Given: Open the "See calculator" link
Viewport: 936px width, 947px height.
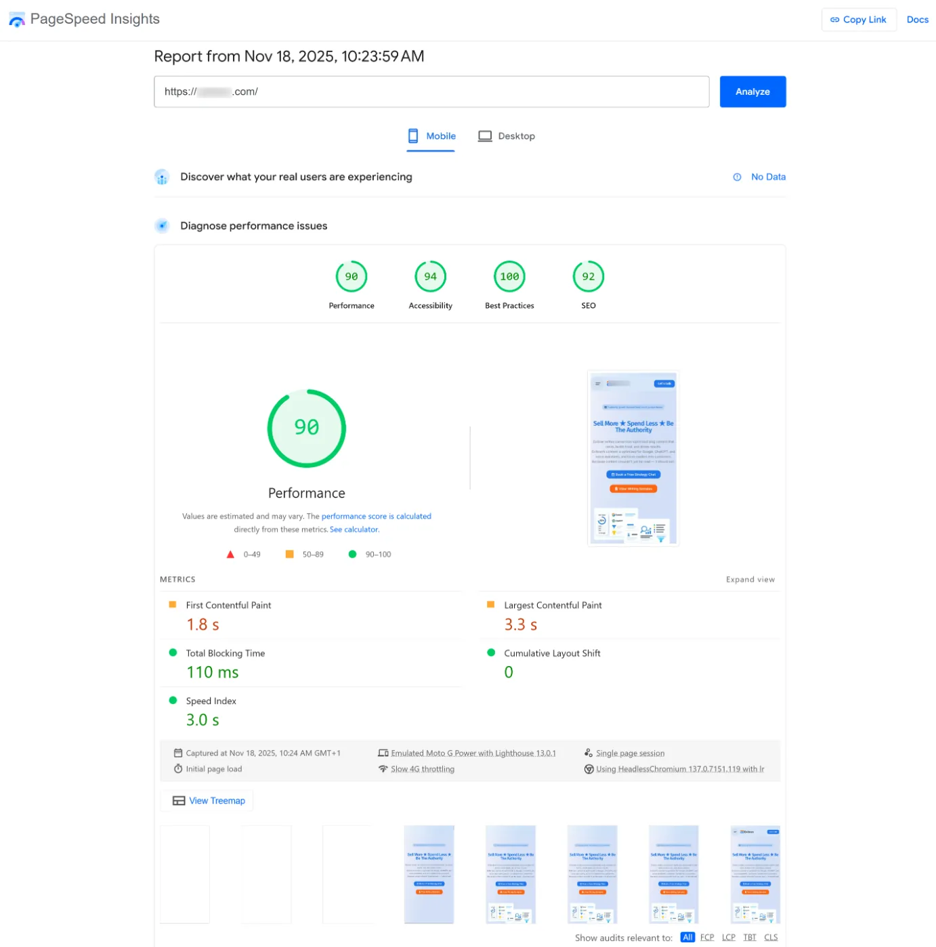Looking at the screenshot, I should [354, 529].
